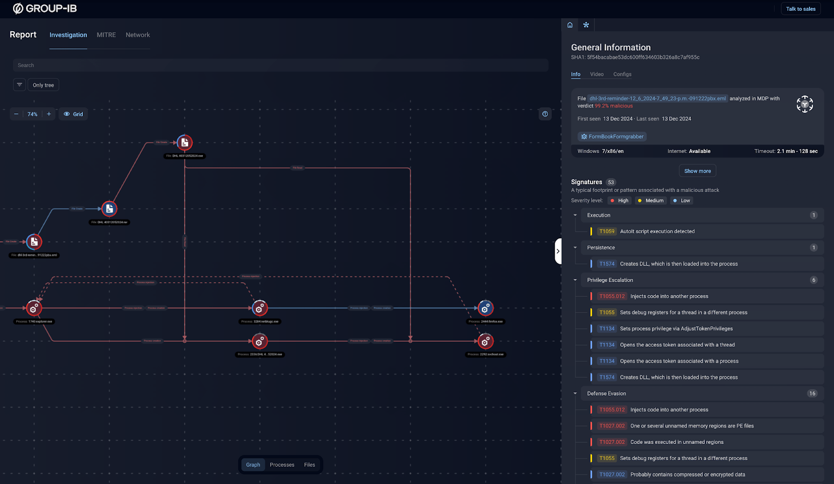Open the help question mark icon
Image resolution: width=834 pixels, height=484 pixels.
pos(545,114)
